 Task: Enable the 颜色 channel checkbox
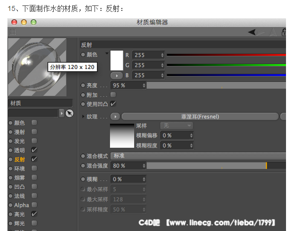point(34,122)
